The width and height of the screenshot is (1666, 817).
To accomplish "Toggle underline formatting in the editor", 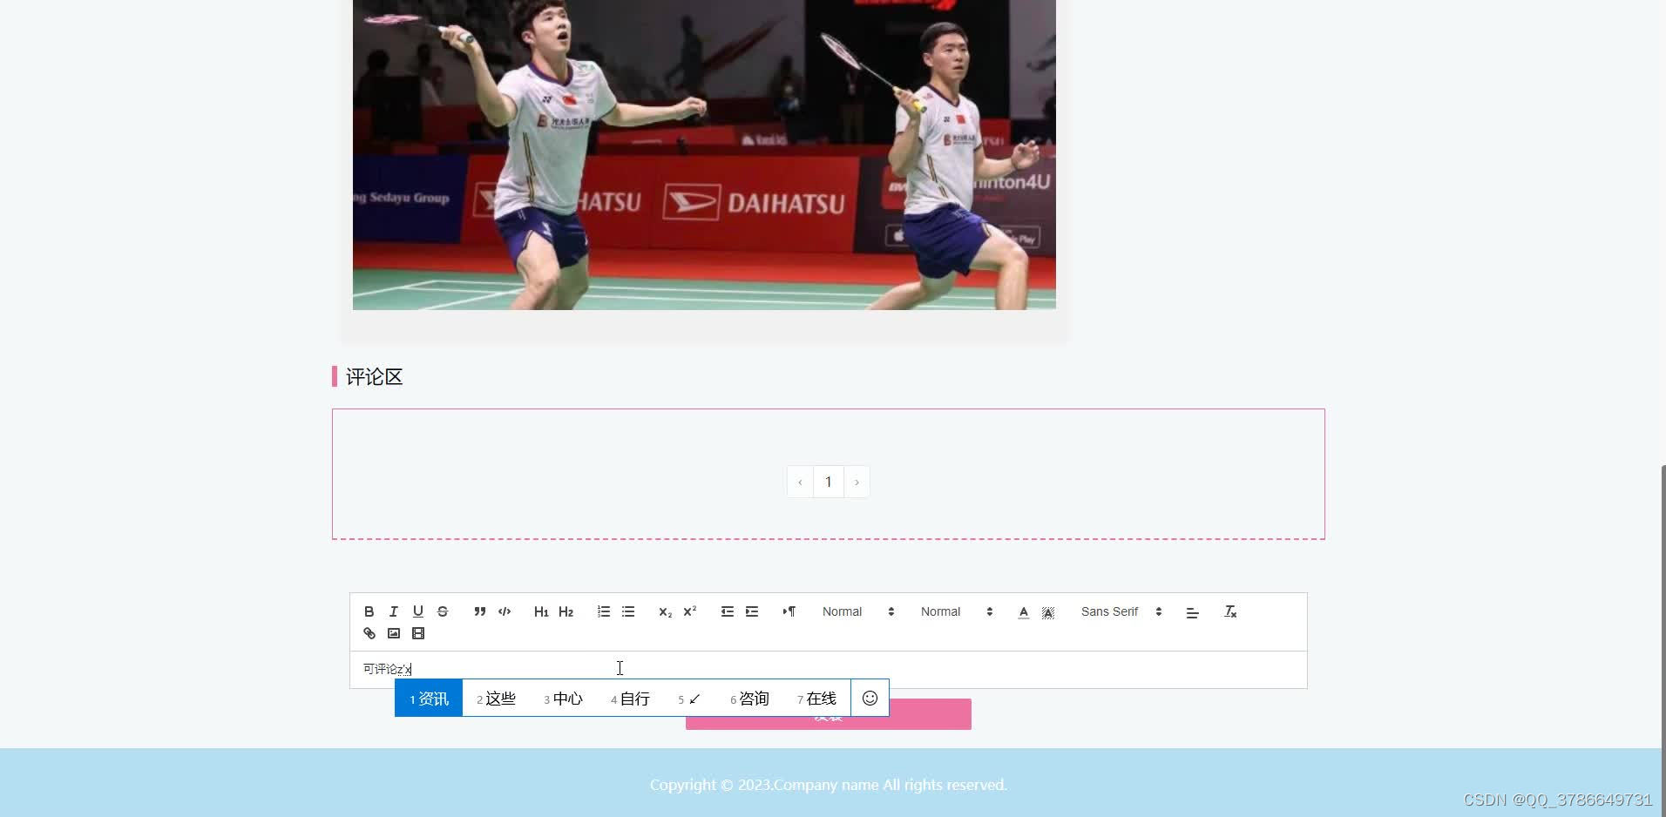I will [x=417, y=611].
